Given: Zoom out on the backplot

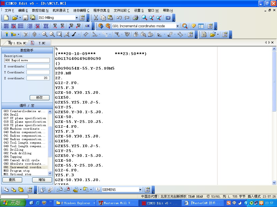Looking at the screenshot, I should pos(52,34).
